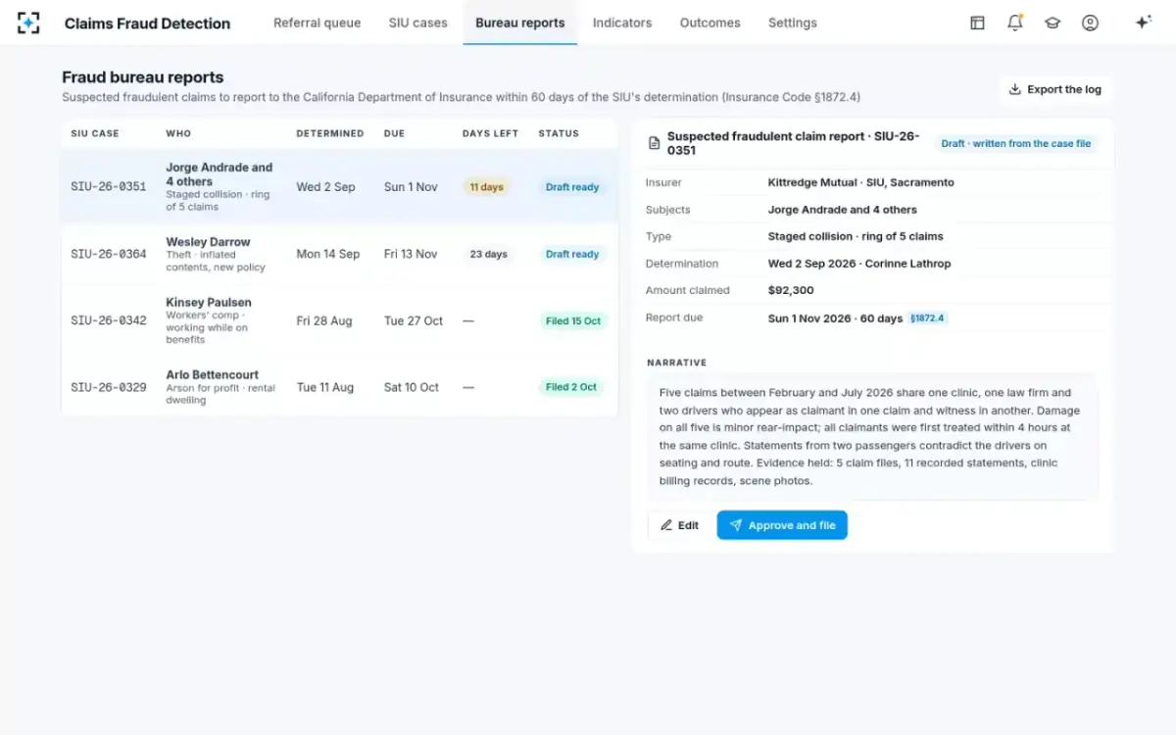
Task: Click the Filed 2 Oct status
Action: (571, 387)
